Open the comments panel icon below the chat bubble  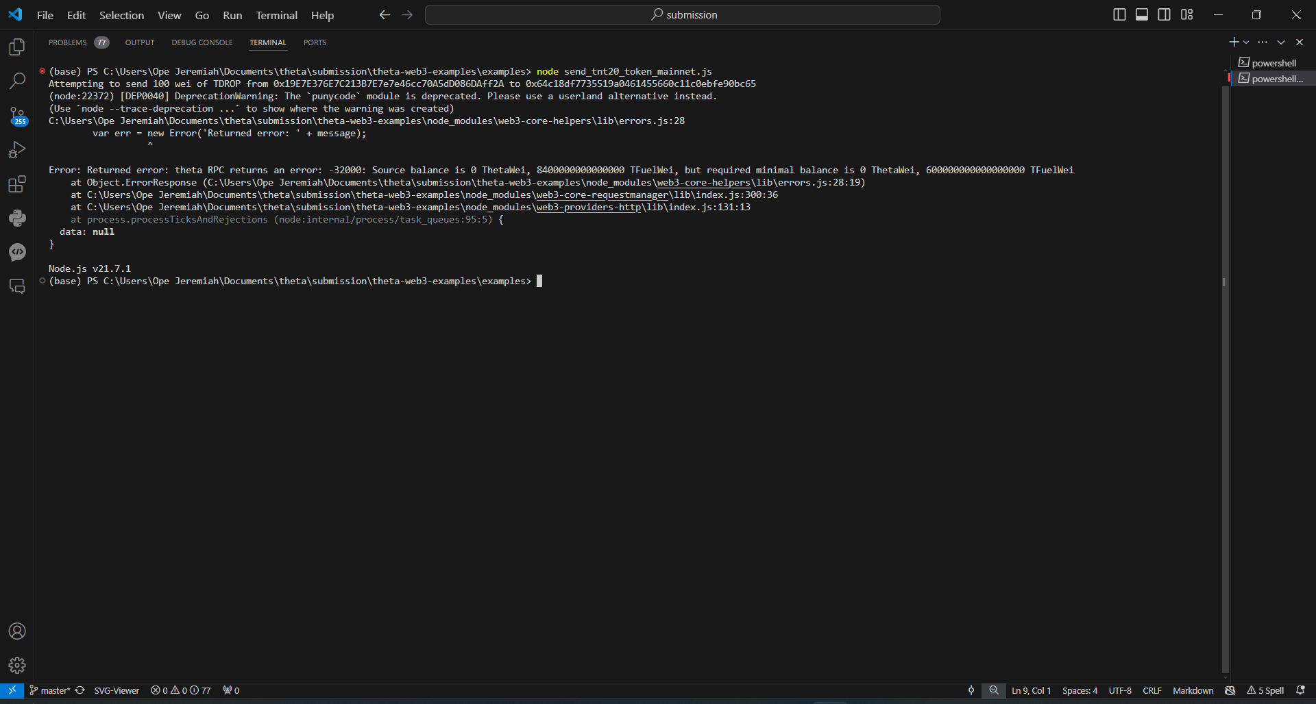pos(17,286)
